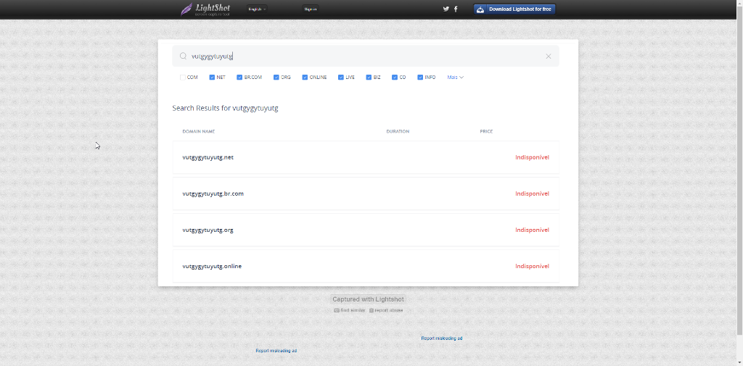Image resolution: width=743 pixels, height=366 pixels.
Task: Uncheck the ORG checkbox
Action: pyautogui.click(x=276, y=77)
